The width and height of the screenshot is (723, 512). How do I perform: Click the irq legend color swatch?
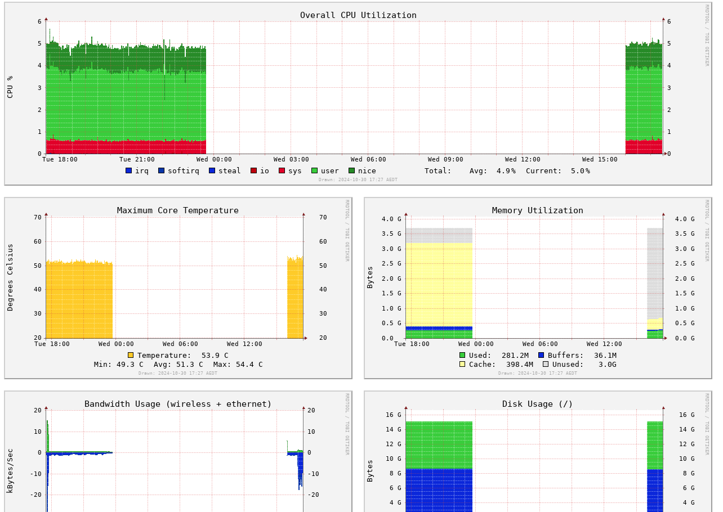128,170
